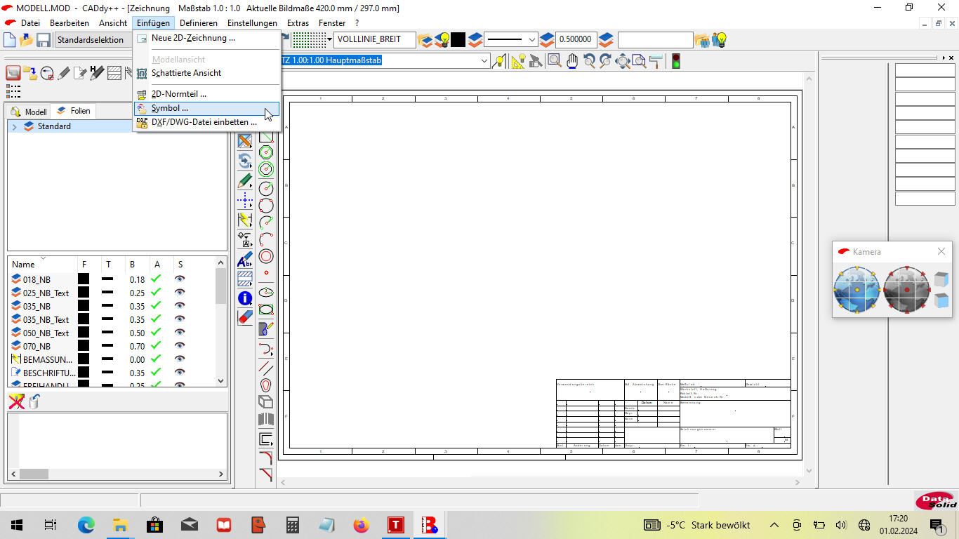Screen dimensions: 959x539
Task: Choose DXF/DWG-Datei einbetten ... entry
Action: click(x=206, y=122)
